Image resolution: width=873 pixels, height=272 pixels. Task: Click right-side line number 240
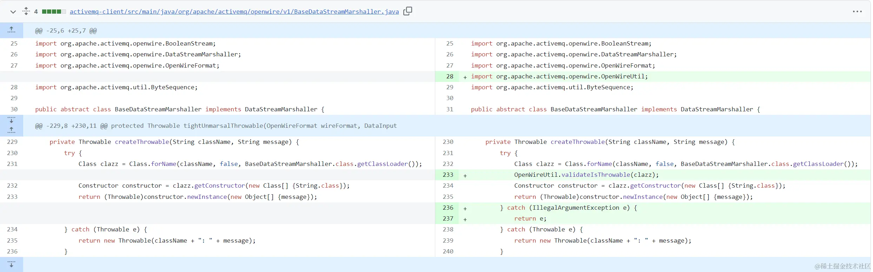[448, 251]
